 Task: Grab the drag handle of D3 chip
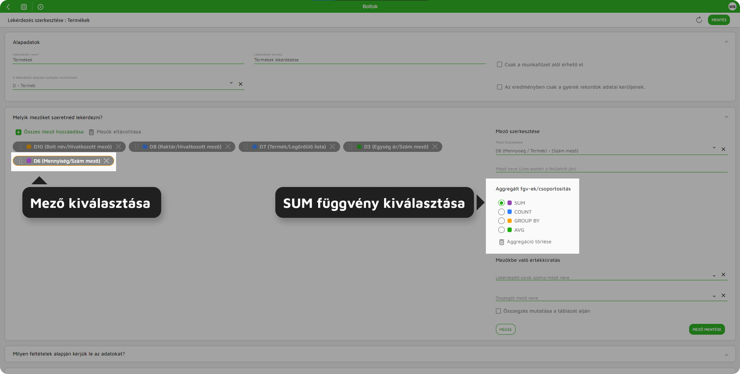[351, 147]
